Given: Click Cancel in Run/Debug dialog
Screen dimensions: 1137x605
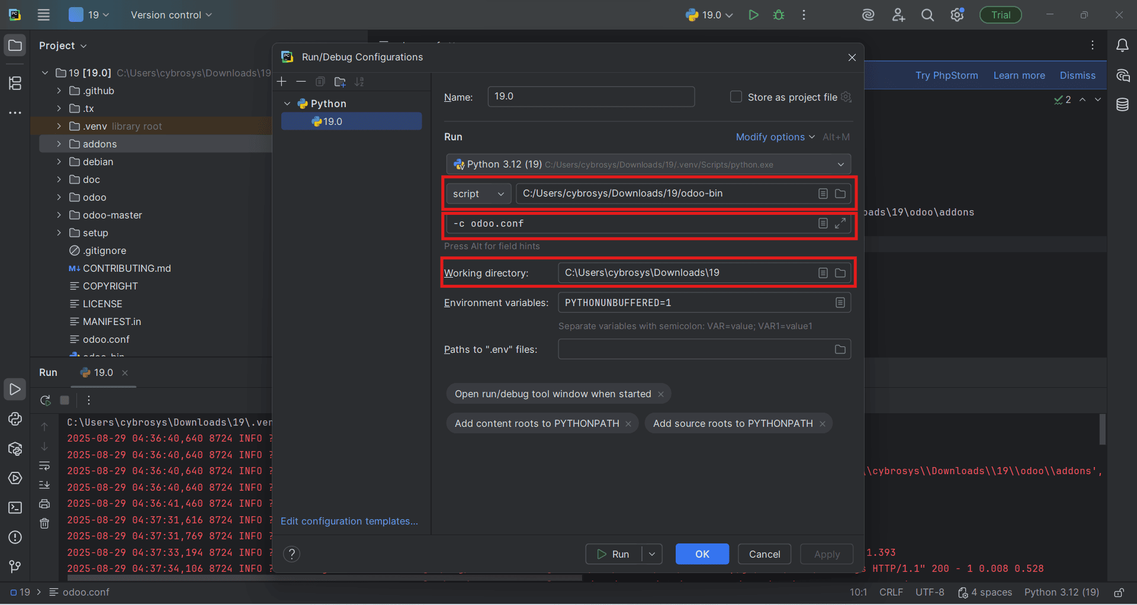Looking at the screenshot, I should pos(765,554).
